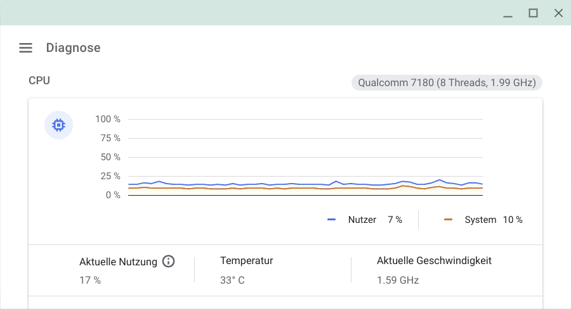Open the hamburger navigation menu

click(25, 47)
